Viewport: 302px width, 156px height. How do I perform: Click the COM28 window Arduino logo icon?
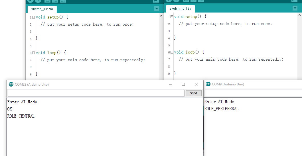coord(11,84)
